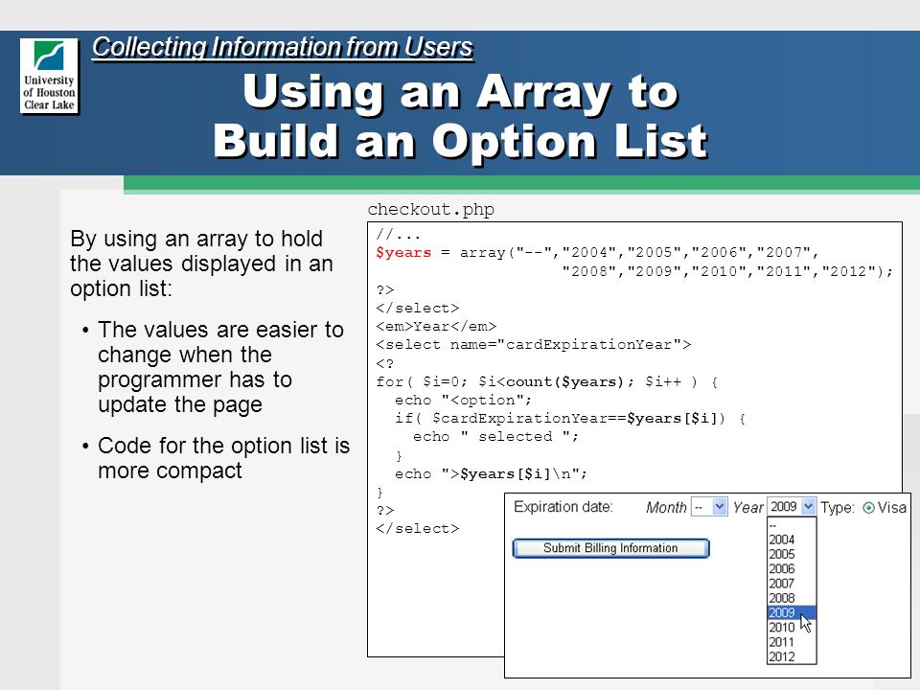The height and width of the screenshot is (690, 920).
Task: Choose 2010 in the Year list
Action: pos(791,627)
